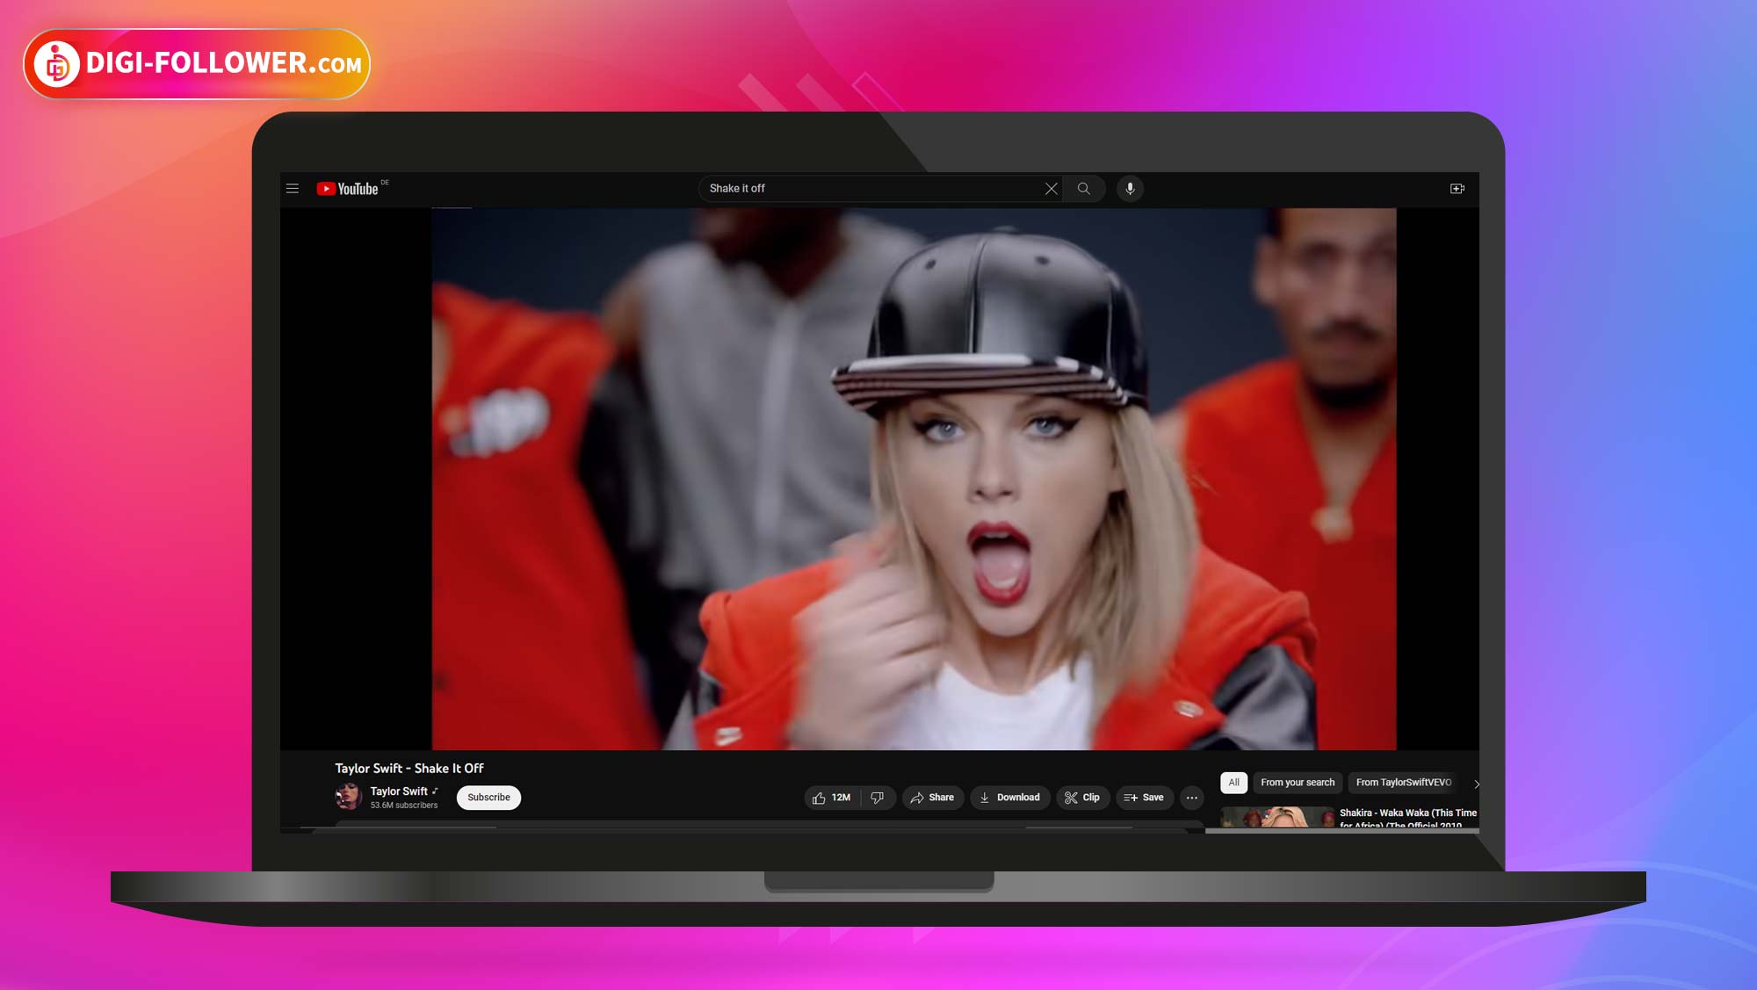The height and width of the screenshot is (990, 1757).
Task: Create a Clip with the scissors button
Action: point(1082,798)
